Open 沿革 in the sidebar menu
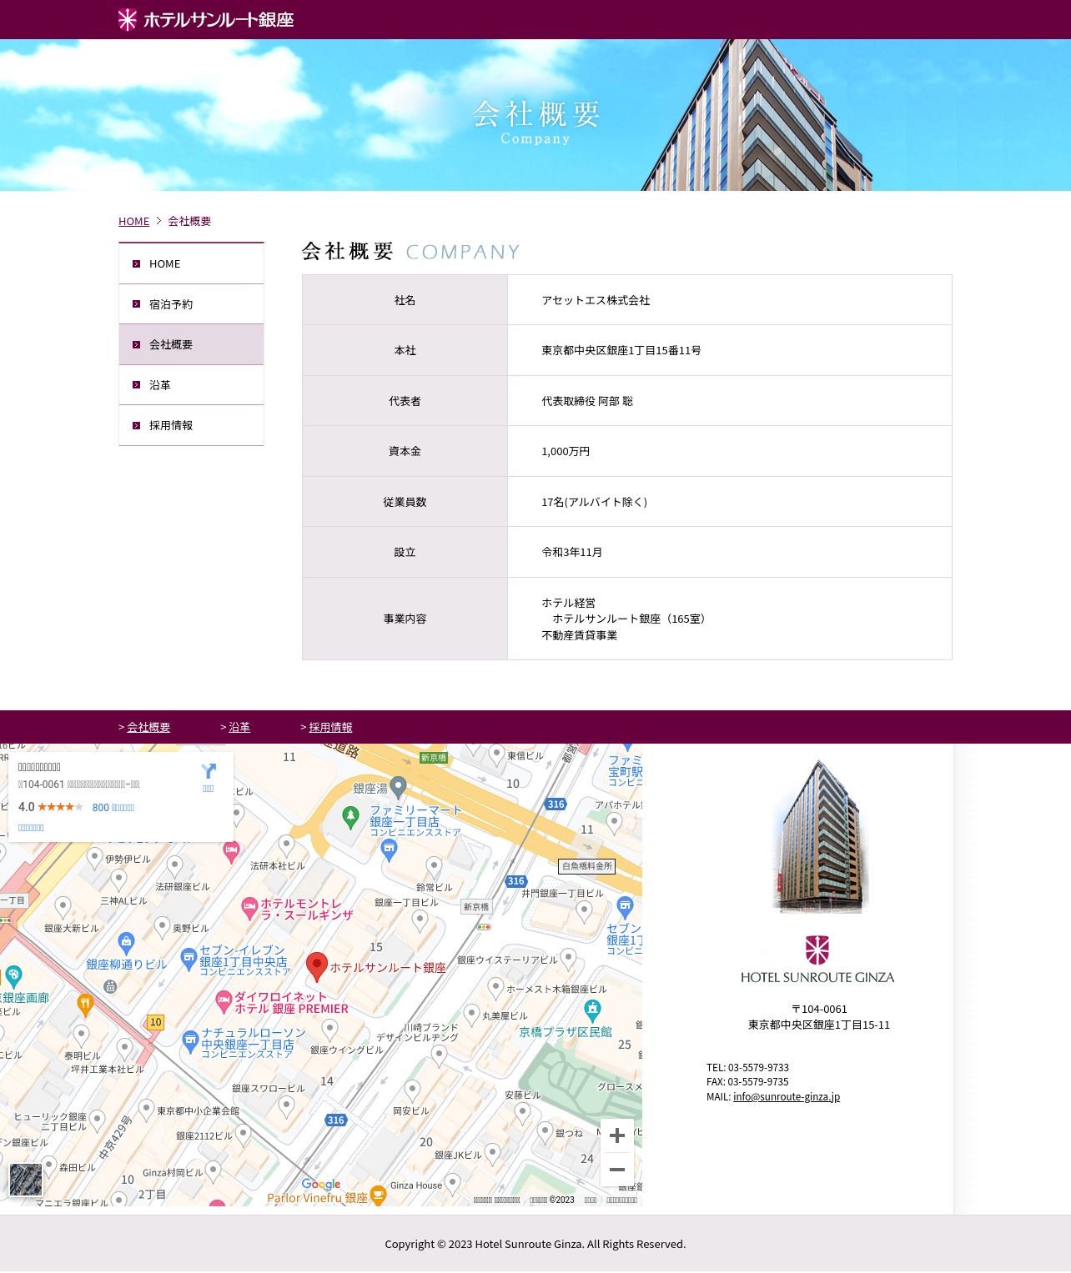This screenshot has height=1273, width=1071. [191, 385]
